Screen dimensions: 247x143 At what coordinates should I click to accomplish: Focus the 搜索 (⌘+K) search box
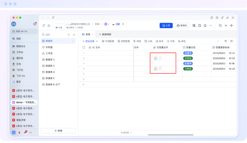point(24,31)
